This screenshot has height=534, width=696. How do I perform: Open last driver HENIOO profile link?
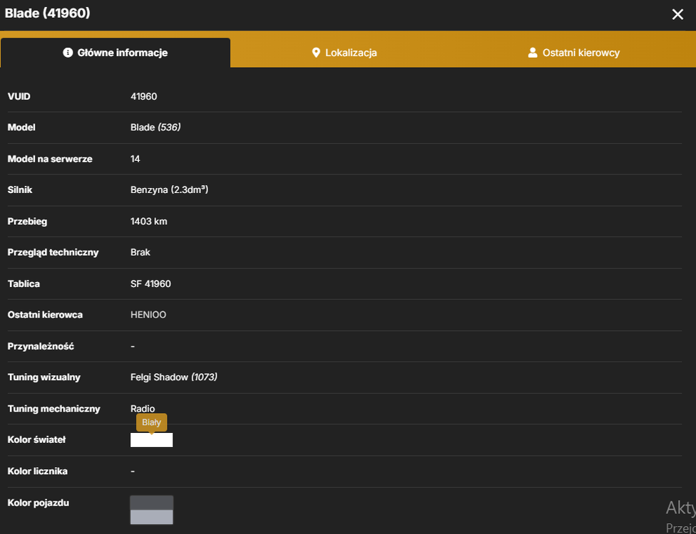coord(148,315)
